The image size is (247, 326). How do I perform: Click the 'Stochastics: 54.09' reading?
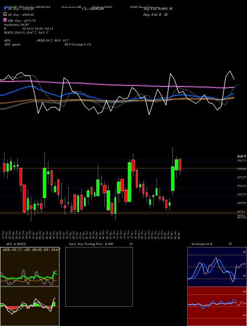coord(16,25)
